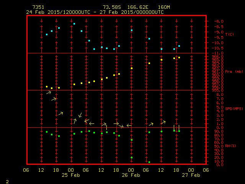
Task: Click the number 2 in bottom-left corner
Action: 7,181
